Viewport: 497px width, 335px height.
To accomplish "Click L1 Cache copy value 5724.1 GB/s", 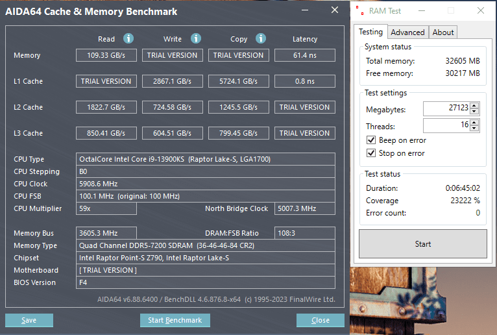I will pos(238,81).
